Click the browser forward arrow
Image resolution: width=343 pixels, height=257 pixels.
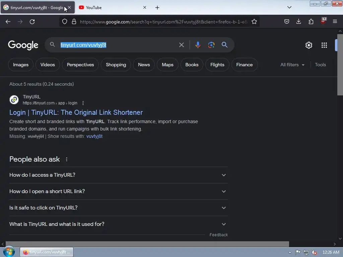[20, 22]
